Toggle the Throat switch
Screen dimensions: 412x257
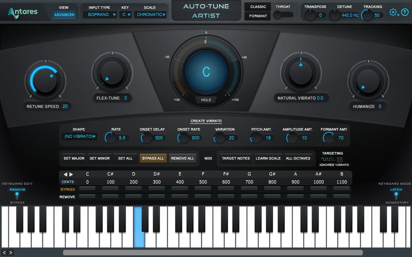click(x=283, y=15)
